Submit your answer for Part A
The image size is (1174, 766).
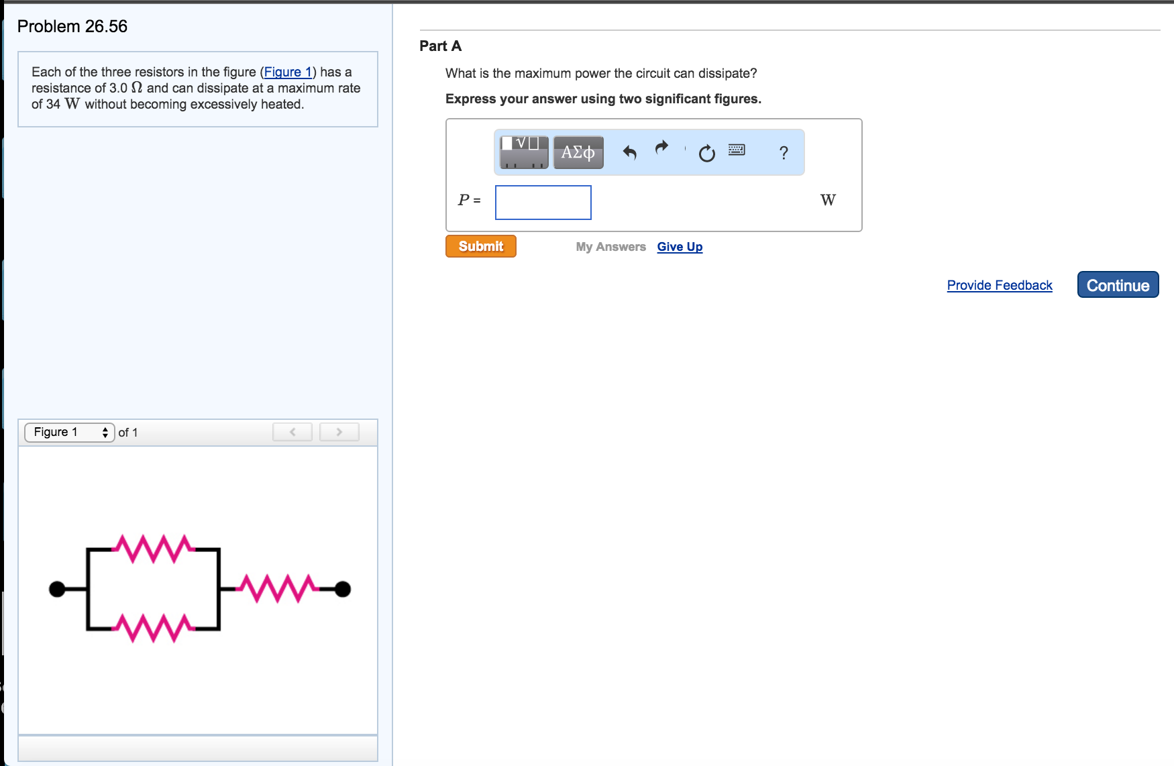[x=480, y=246]
